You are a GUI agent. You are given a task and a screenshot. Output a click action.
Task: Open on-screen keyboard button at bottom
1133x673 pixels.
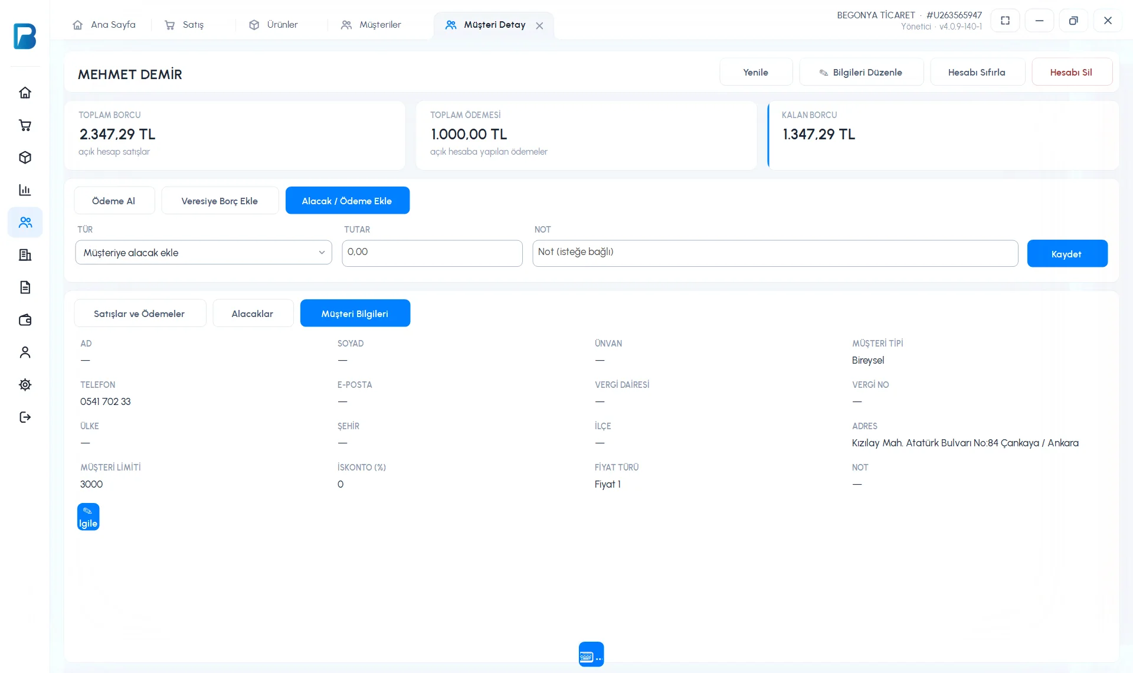click(x=591, y=654)
